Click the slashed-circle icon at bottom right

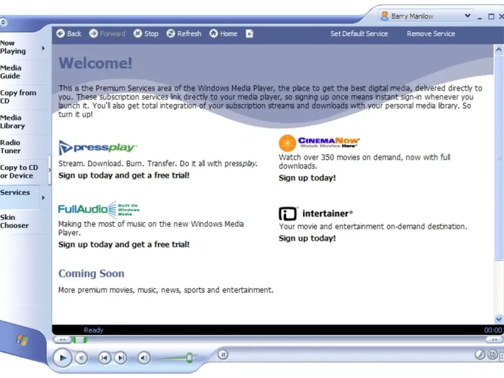[x=480, y=355]
